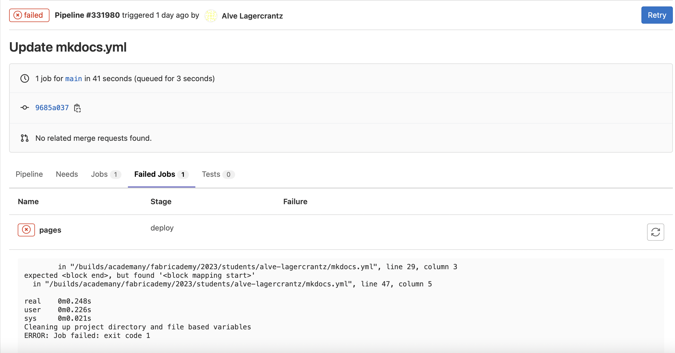Screen dimensions: 675x353
Task: Click the Failure column header
Action: (x=295, y=201)
